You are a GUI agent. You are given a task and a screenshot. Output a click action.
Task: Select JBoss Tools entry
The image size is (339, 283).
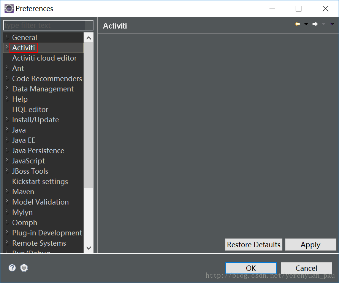(30, 171)
